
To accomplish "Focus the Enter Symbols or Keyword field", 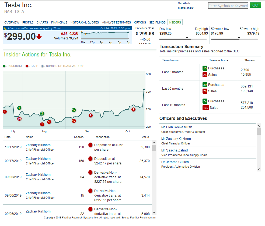I will 228,6.
